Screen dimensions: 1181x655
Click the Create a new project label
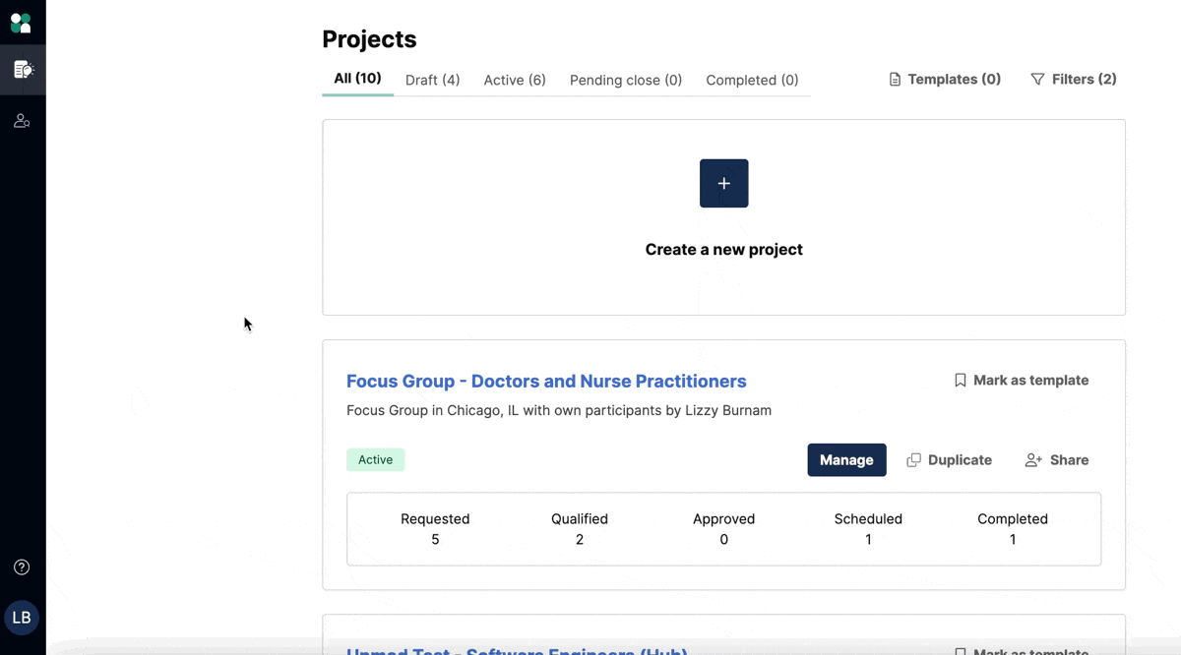click(x=723, y=250)
